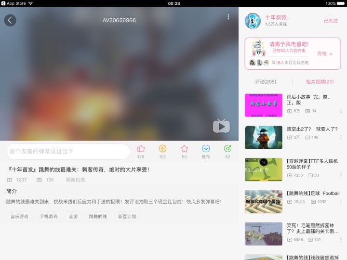
Task: Open the charge banner mascot image
Action: (x=258, y=48)
